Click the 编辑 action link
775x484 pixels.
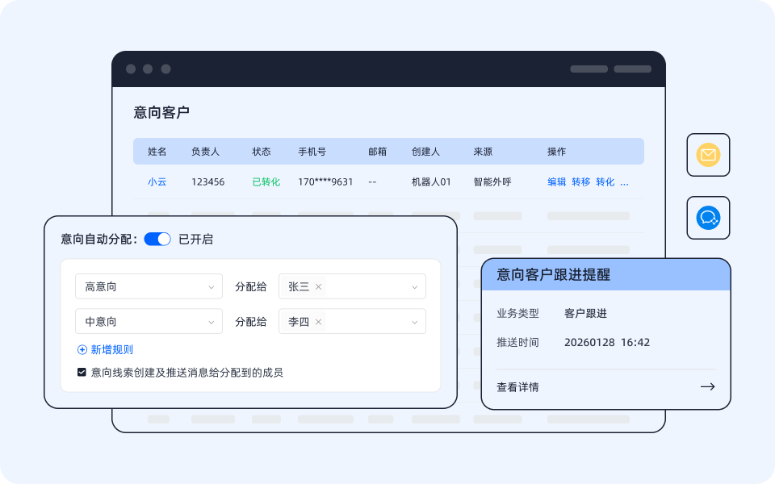pyautogui.click(x=555, y=181)
